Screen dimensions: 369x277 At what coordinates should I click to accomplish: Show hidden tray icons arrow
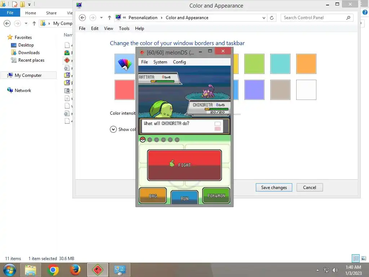(318, 270)
